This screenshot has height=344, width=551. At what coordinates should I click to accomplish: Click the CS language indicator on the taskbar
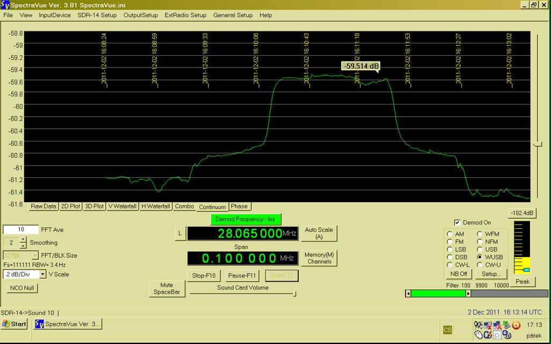pyautogui.click(x=447, y=330)
